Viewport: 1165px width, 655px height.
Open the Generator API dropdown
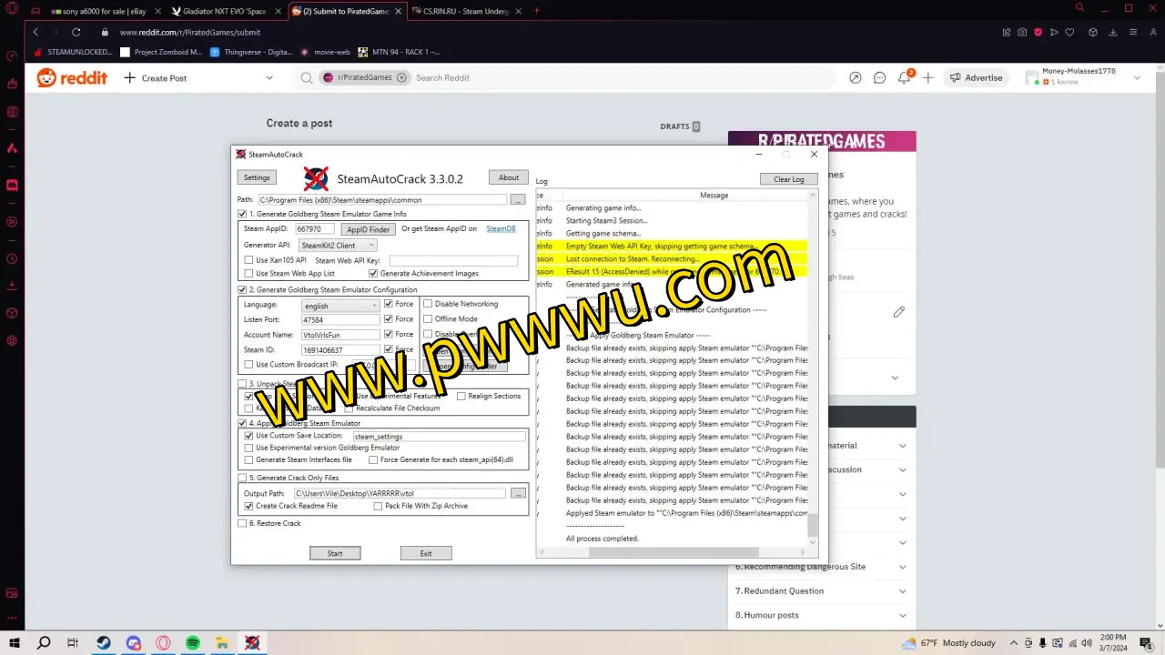(337, 246)
